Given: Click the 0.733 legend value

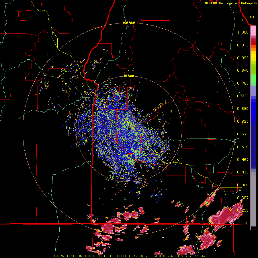Looking at the screenshot, I should [x=243, y=96].
